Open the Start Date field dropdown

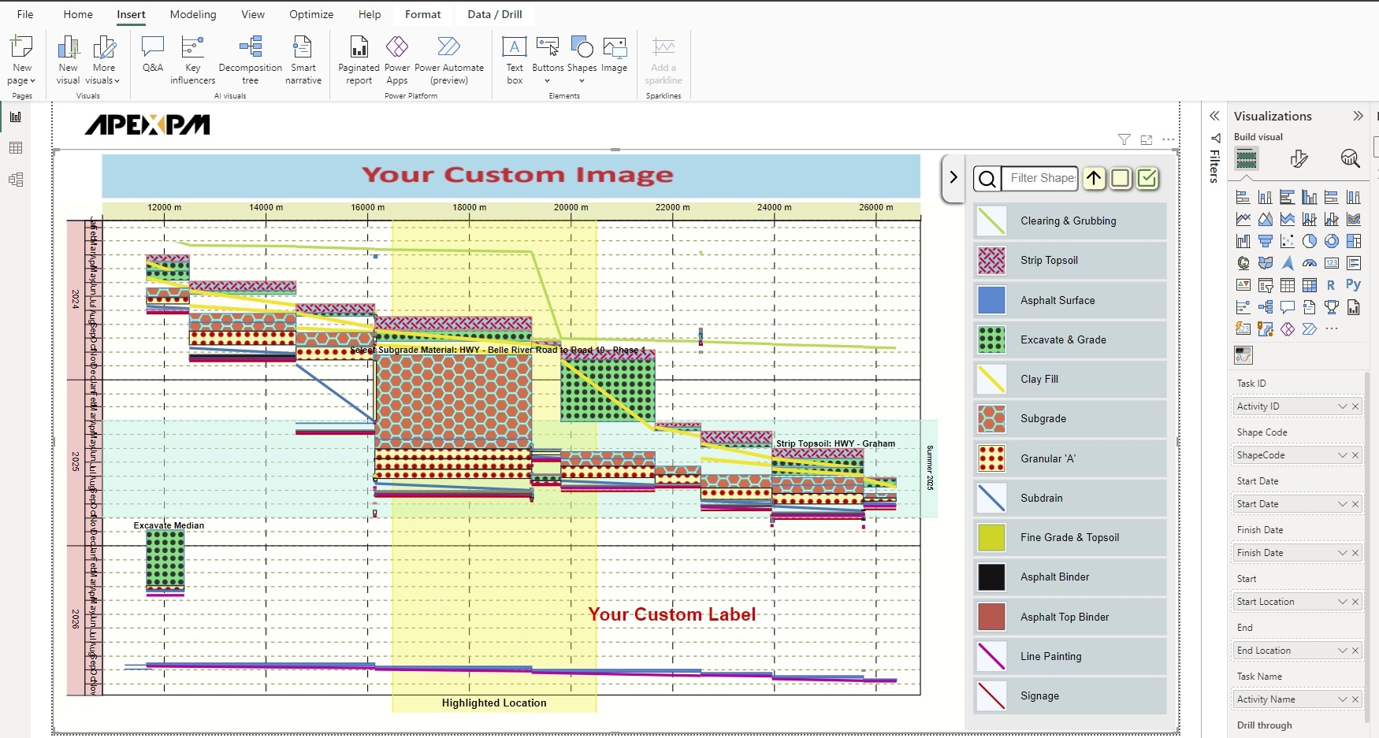coord(1344,504)
